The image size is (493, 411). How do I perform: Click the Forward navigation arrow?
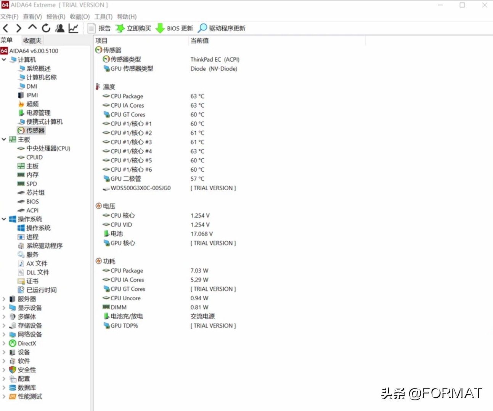click(19, 28)
